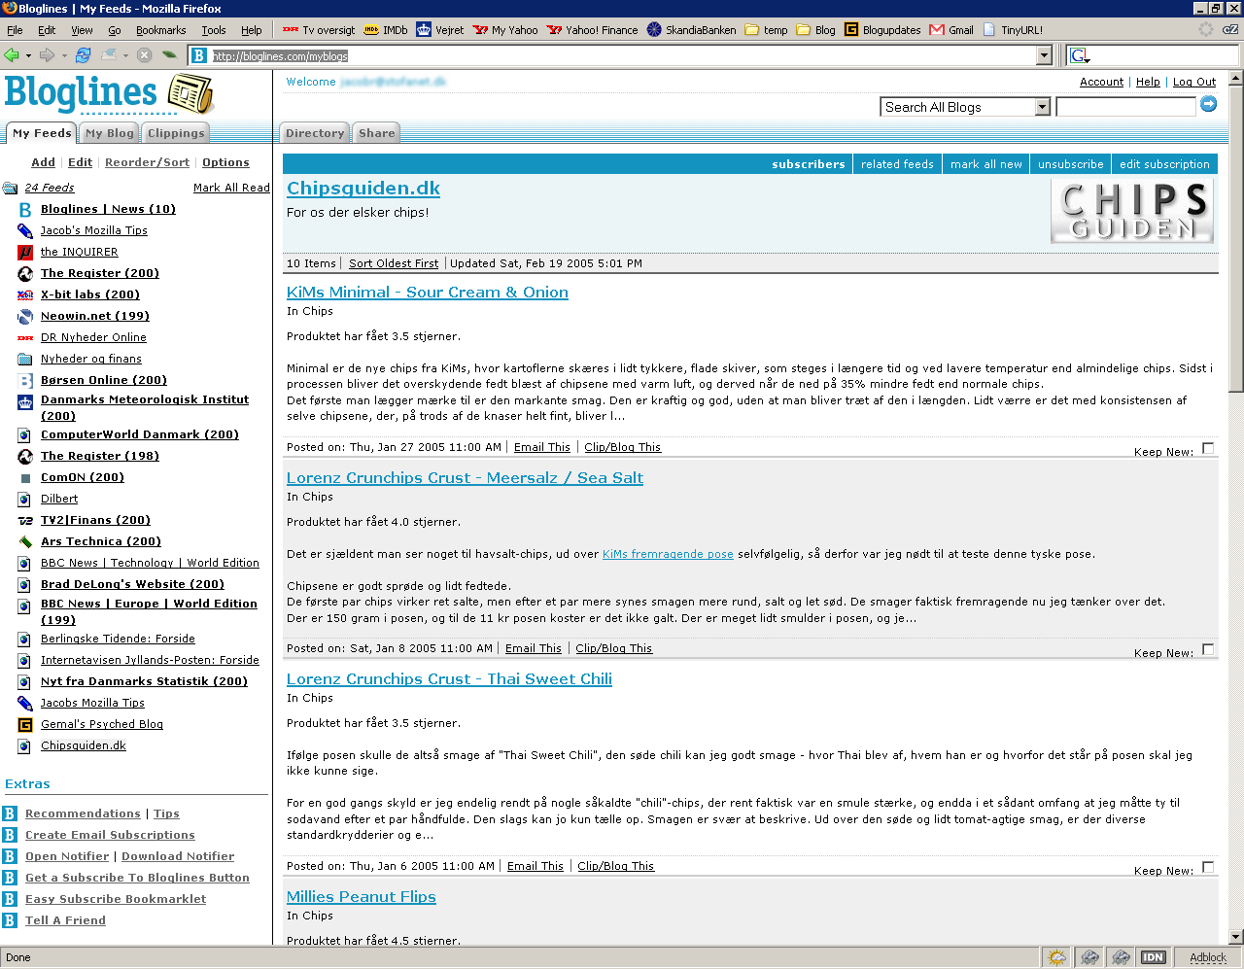Click the square icon beside ComON (200)
Screen dimensions: 1244x969
point(25,477)
